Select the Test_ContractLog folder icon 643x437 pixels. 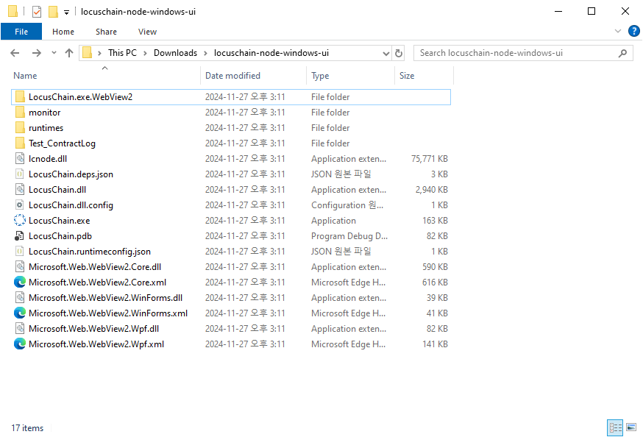tap(20, 143)
